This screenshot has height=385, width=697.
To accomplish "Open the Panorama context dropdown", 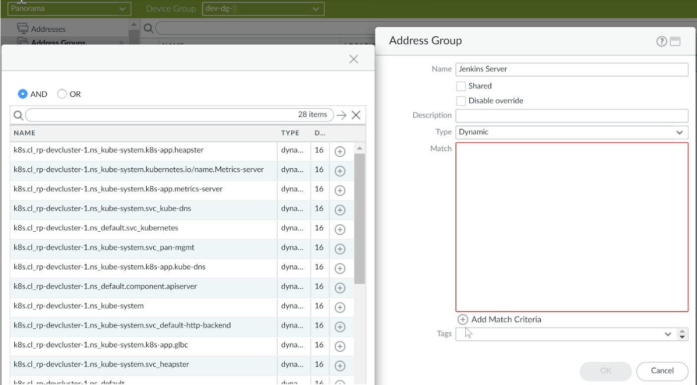I will [x=69, y=8].
